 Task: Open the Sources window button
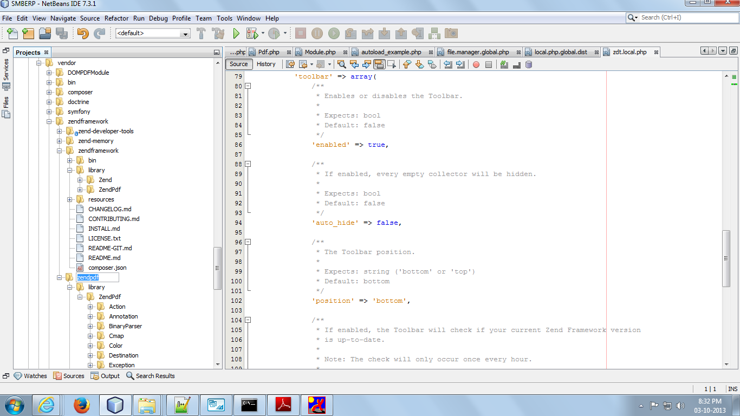click(69, 376)
